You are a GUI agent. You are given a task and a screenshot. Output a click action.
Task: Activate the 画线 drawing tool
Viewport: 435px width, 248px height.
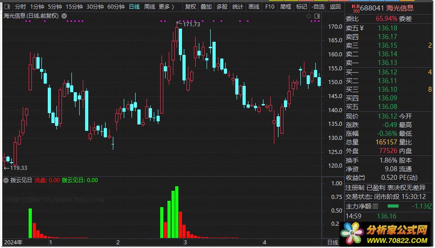[x=254, y=7]
